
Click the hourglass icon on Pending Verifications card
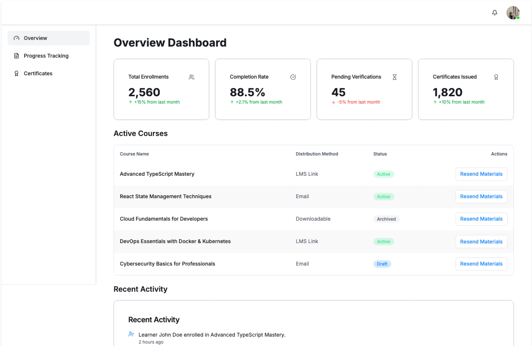[394, 77]
